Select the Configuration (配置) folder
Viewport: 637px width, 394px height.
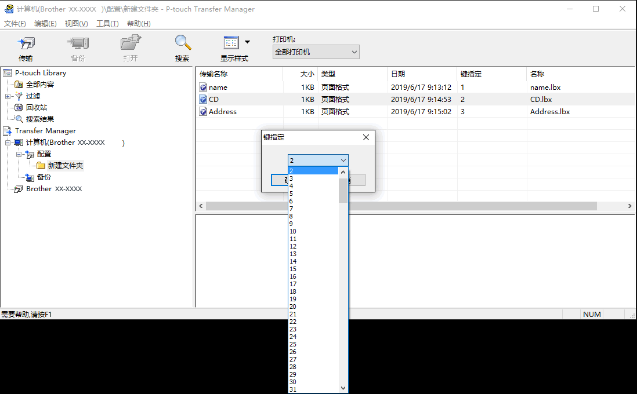44,154
